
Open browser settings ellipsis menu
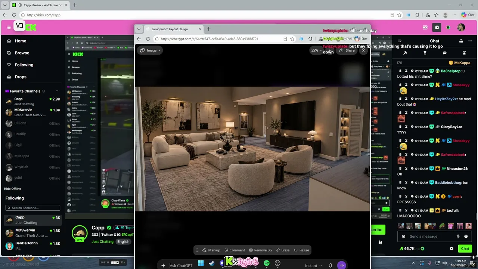click(454, 15)
